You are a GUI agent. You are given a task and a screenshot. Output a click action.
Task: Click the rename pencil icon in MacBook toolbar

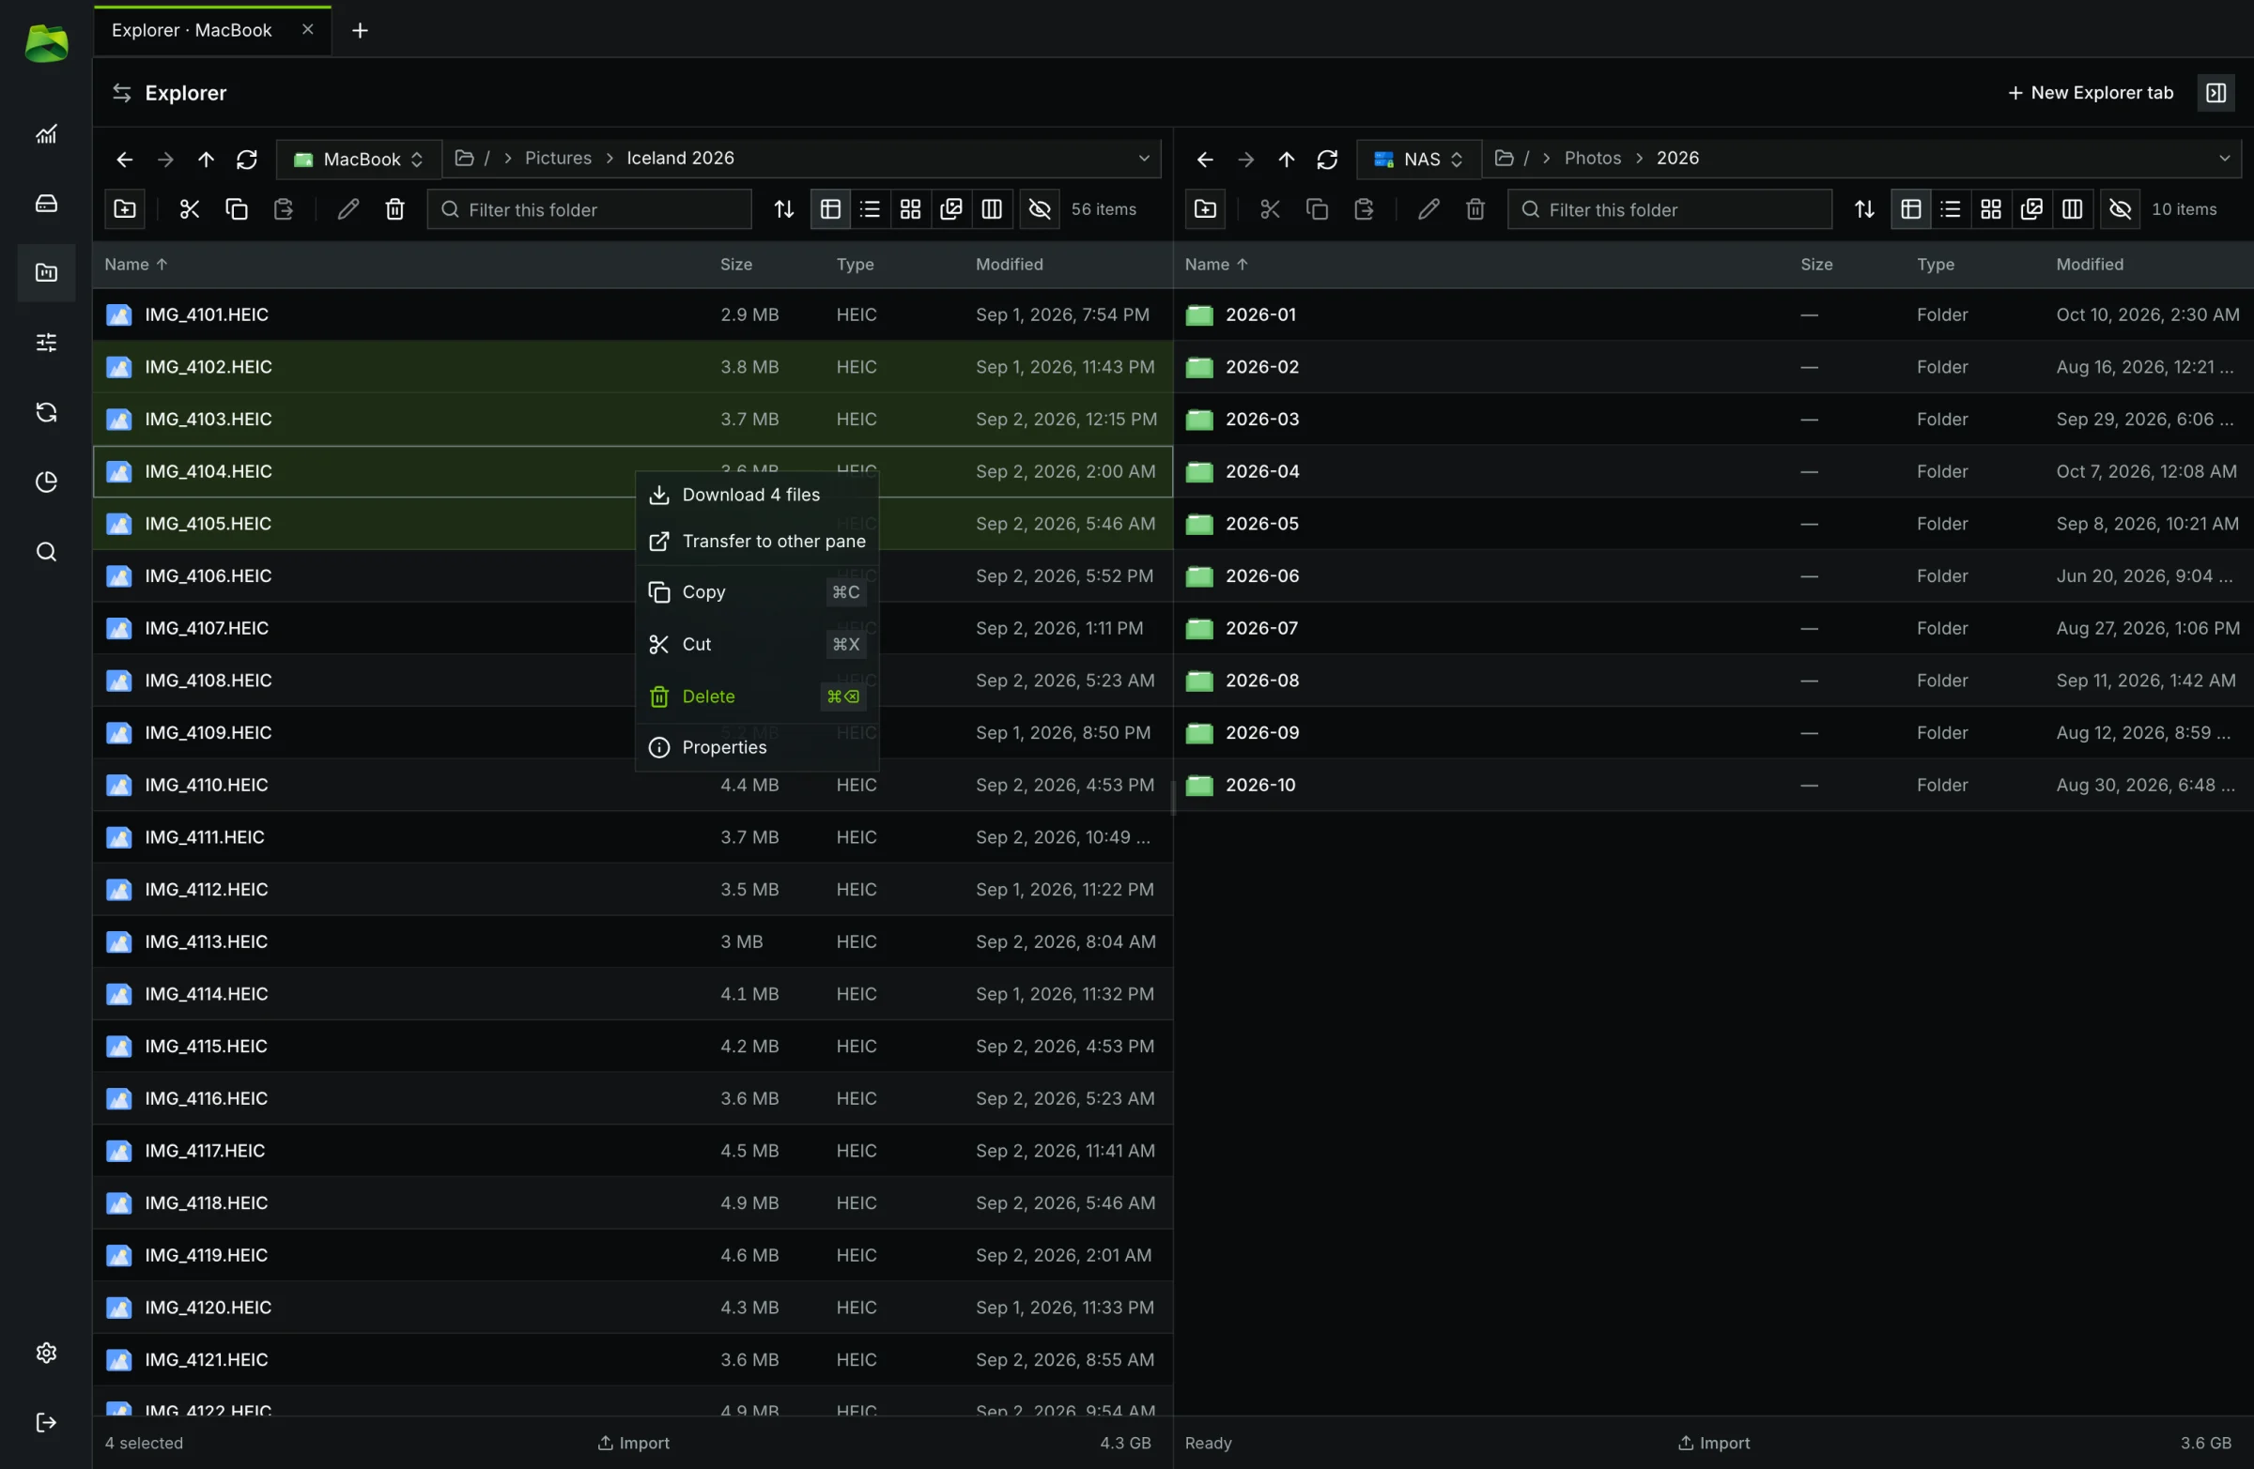(x=347, y=209)
